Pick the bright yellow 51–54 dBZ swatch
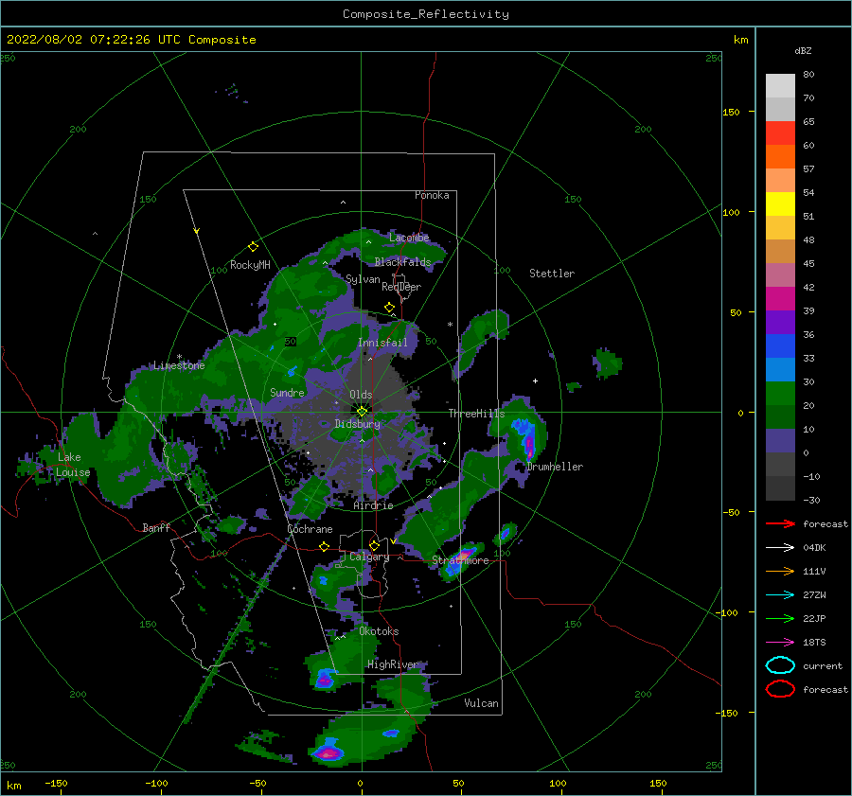 click(780, 204)
